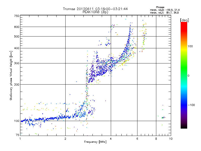Click the colorbar tick label '100'

(x=190, y=46)
